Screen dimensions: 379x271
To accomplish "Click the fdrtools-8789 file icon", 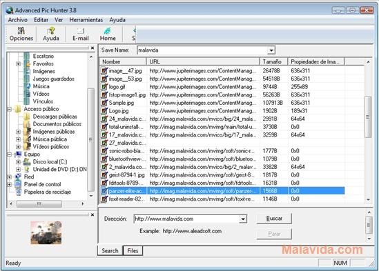I will tap(104, 183).
